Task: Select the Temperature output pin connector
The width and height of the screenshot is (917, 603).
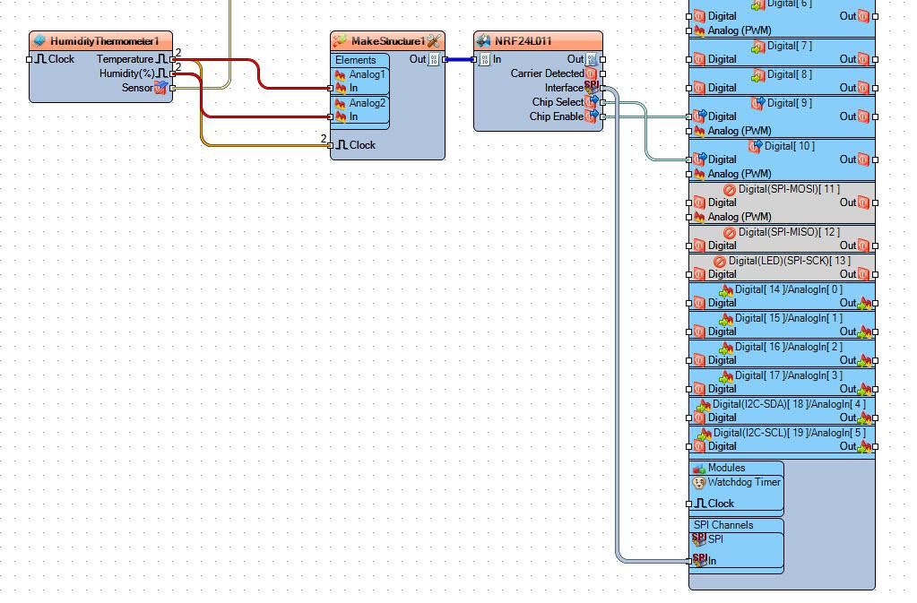Action: (x=172, y=60)
